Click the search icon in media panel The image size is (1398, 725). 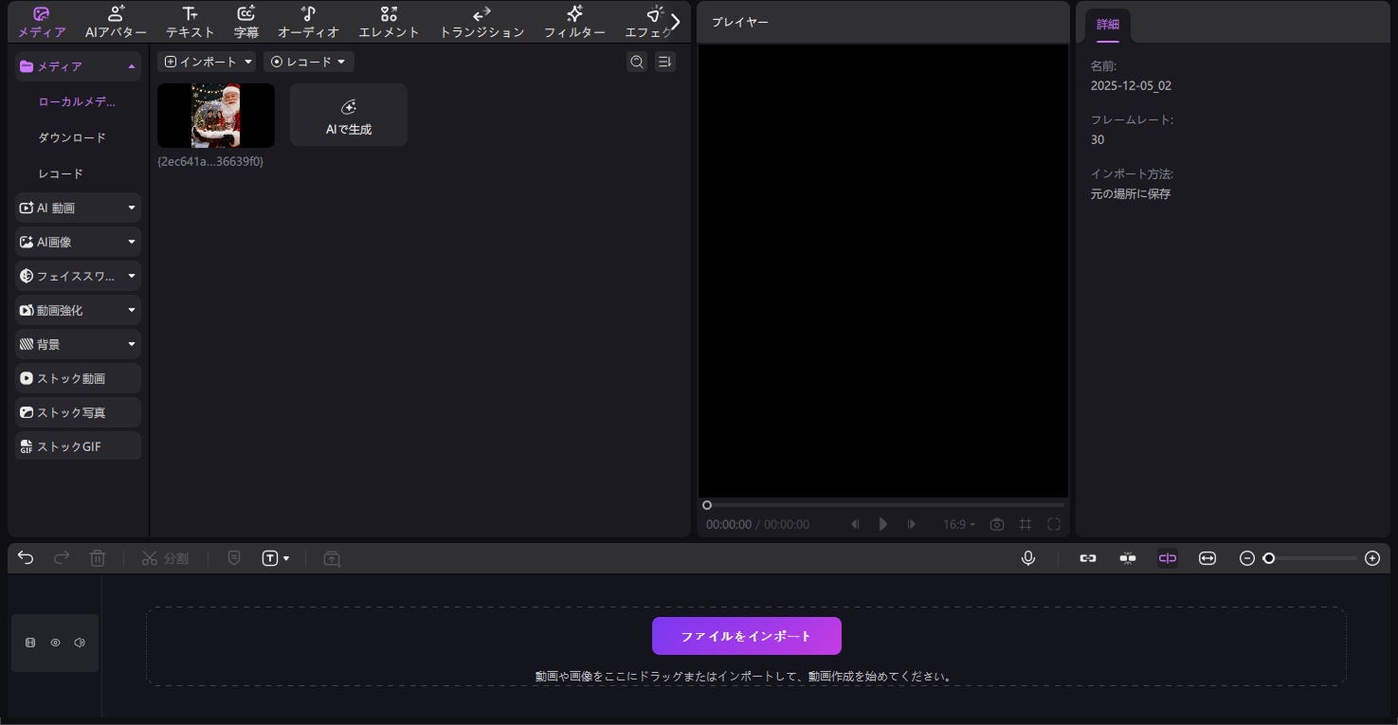[637, 62]
